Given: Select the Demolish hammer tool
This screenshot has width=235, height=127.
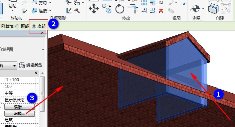Looking at the screenshot, I should (77, 11).
